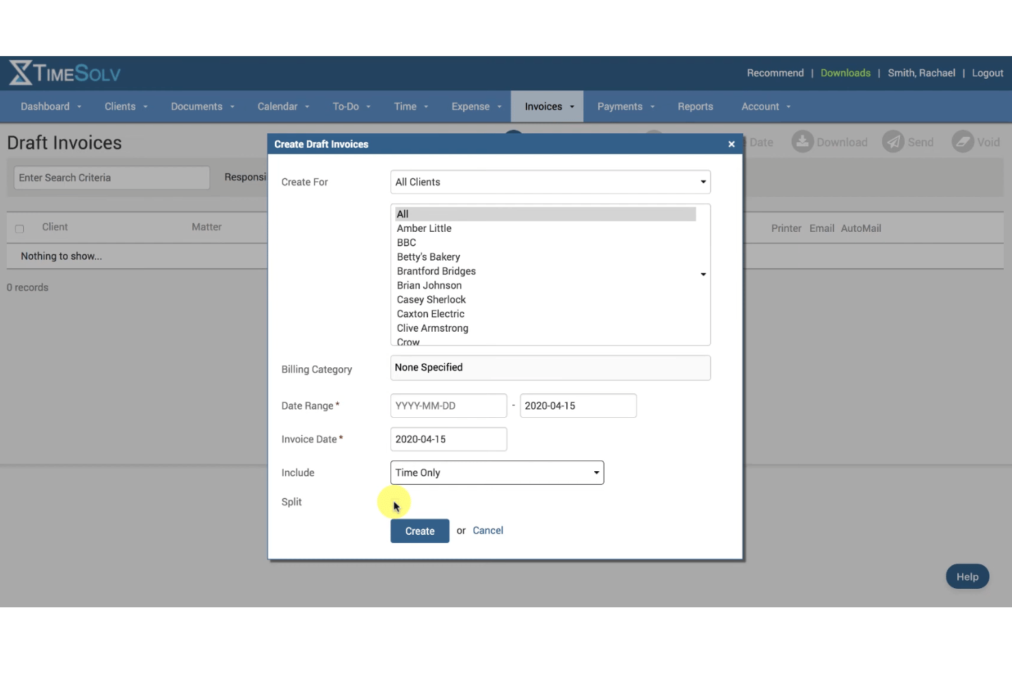Click the AutoMail column header
This screenshot has height=675, width=1012.
861,228
